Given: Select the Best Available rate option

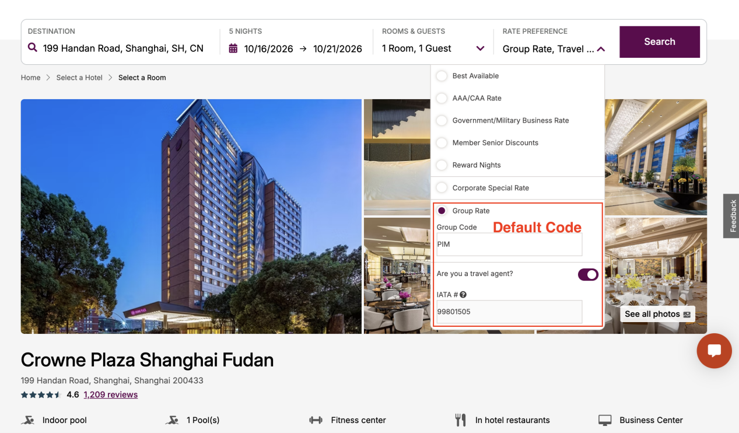Looking at the screenshot, I should pyautogui.click(x=442, y=76).
